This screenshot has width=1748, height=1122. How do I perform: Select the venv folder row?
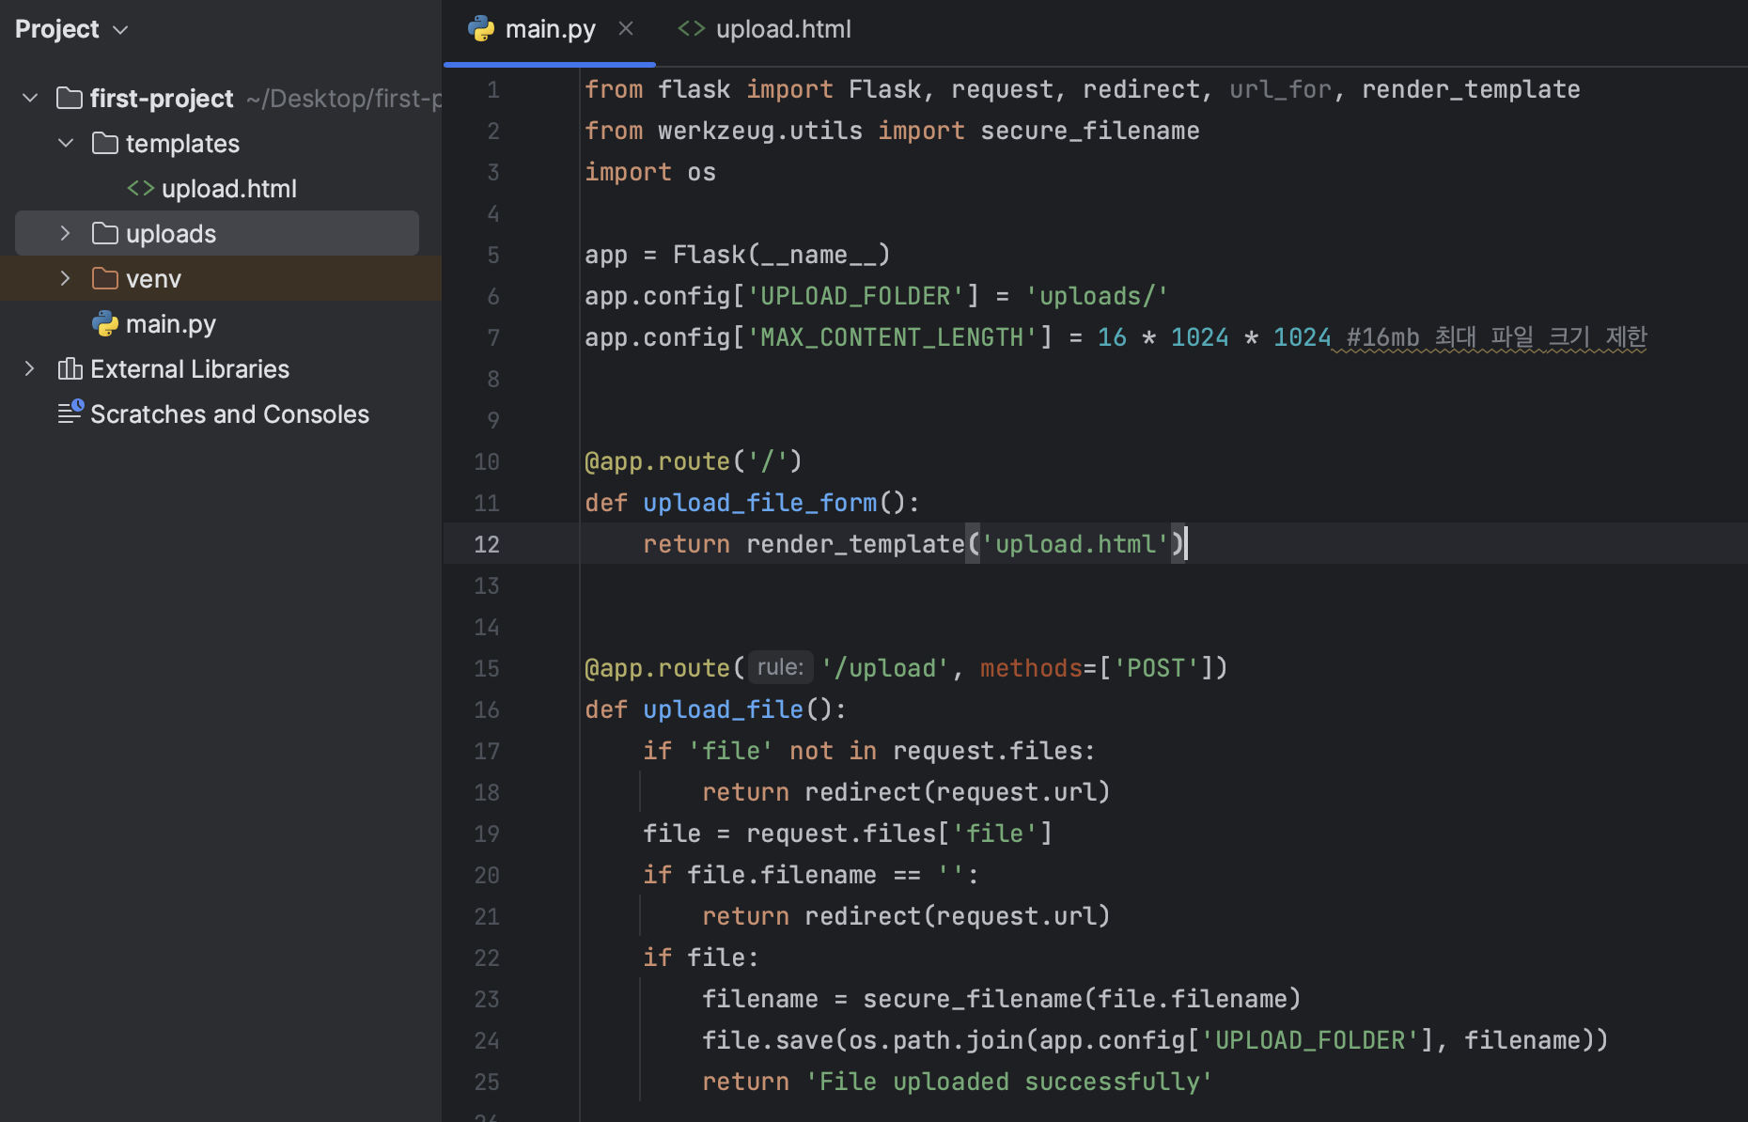click(x=221, y=278)
